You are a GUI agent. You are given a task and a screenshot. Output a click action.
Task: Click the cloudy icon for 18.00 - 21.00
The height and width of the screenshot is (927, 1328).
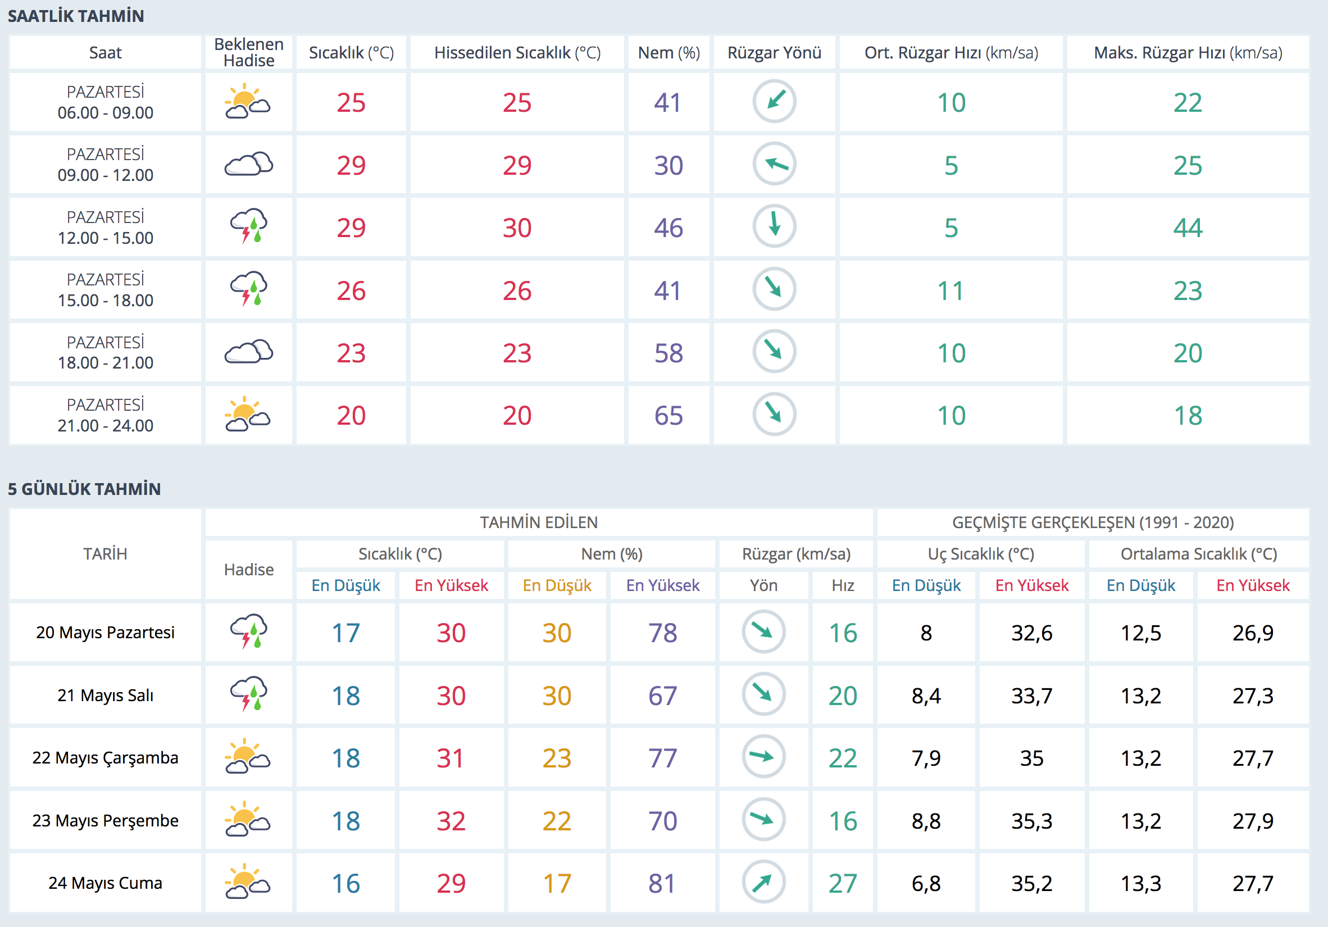point(248,352)
